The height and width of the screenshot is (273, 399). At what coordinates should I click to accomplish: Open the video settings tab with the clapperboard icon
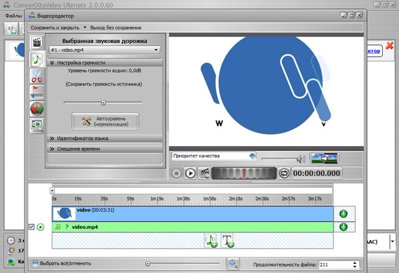coord(37,44)
